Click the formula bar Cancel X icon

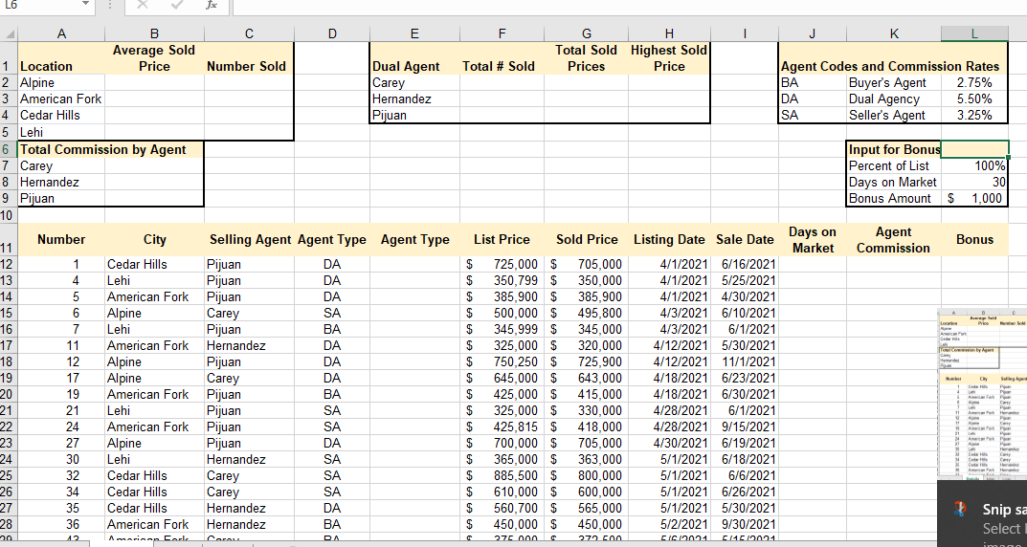click(x=142, y=5)
